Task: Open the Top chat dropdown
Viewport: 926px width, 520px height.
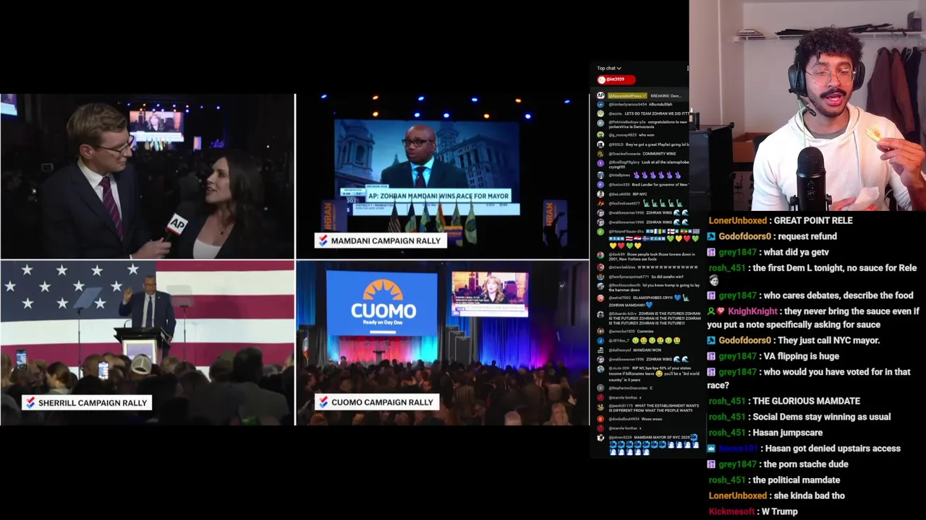Action: coord(609,68)
